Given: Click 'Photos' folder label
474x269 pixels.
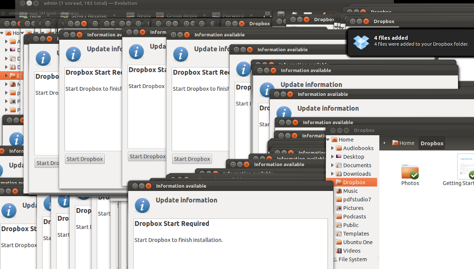Looking at the screenshot, I should tap(410, 183).
